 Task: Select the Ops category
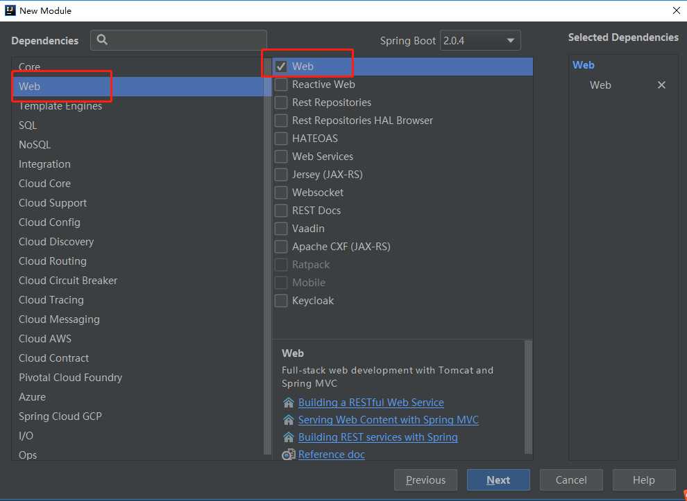click(137, 454)
